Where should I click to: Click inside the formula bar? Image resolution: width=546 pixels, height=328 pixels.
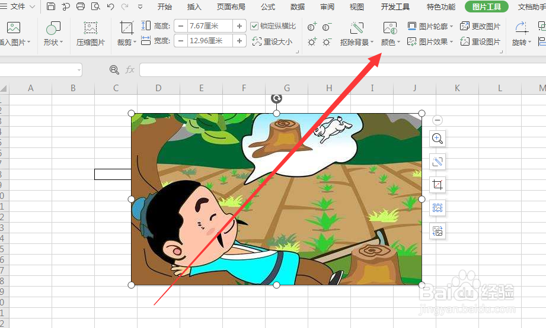[343, 69]
